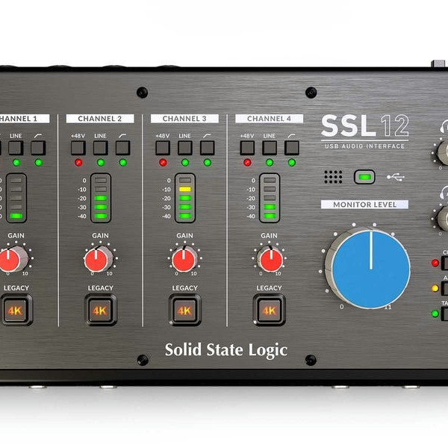The image size is (448, 448).
Task: Click Channel 4 green LINE LED
Action: 270,163
